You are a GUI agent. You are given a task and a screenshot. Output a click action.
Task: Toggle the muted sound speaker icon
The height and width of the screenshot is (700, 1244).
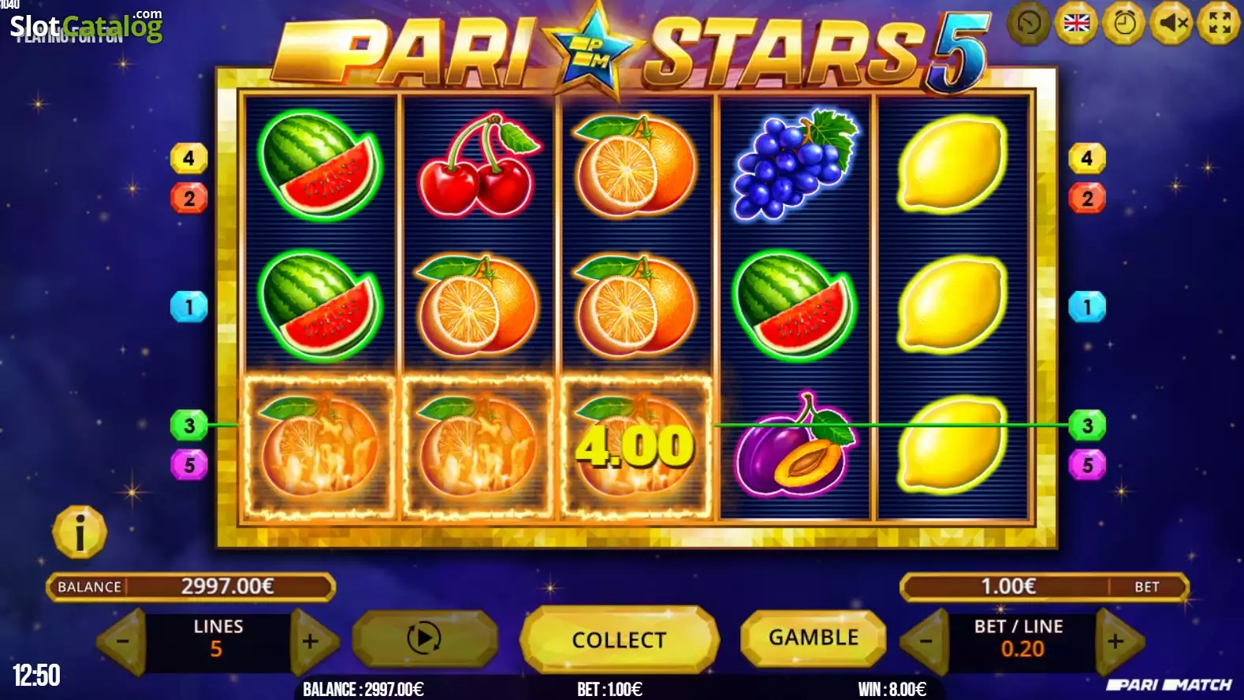click(x=1171, y=24)
